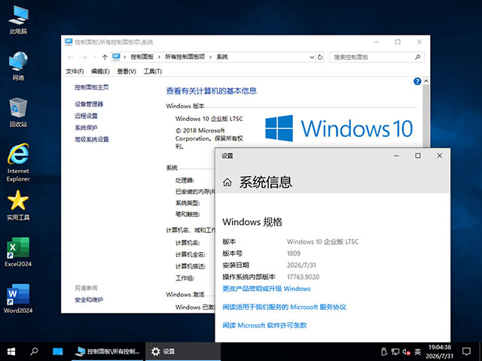Launch Excel2024 desktop shortcut
Image resolution: width=482 pixels, height=361 pixels.
pyautogui.click(x=18, y=252)
